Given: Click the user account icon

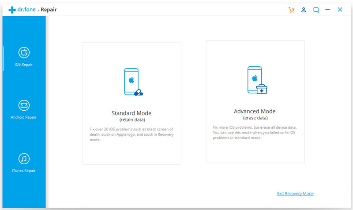Looking at the screenshot, I should (x=304, y=10).
